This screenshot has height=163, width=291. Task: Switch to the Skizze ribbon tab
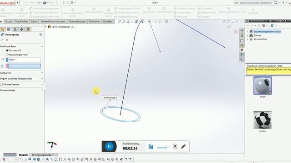[x=8, y=21]
